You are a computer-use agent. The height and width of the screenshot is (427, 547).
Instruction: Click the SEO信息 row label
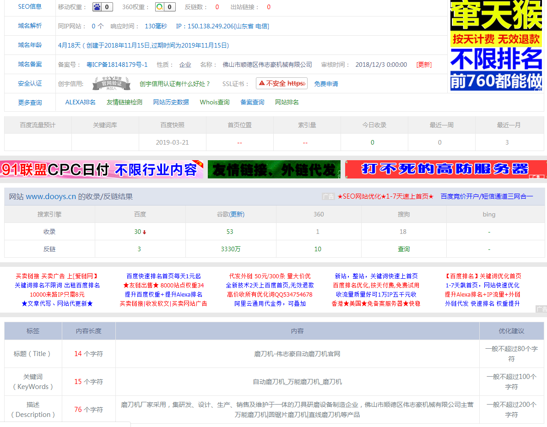point(30,6)
